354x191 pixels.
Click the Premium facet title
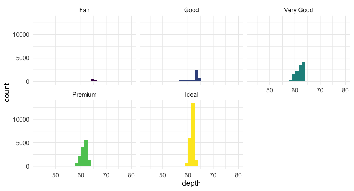pos(84,94)
